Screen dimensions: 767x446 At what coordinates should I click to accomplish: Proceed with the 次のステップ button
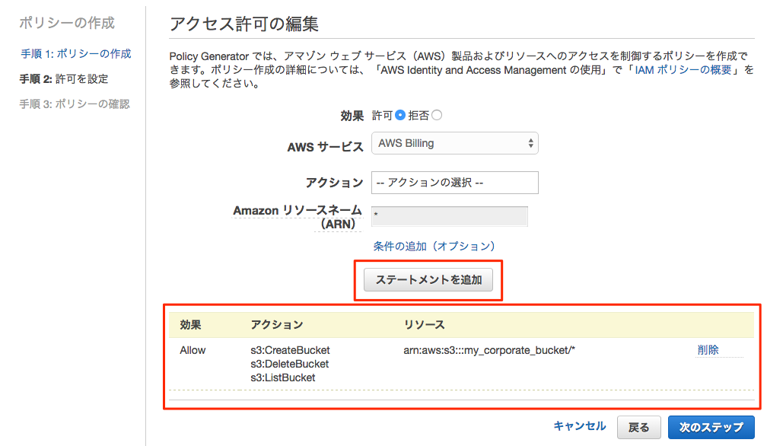tap(711, 427)
